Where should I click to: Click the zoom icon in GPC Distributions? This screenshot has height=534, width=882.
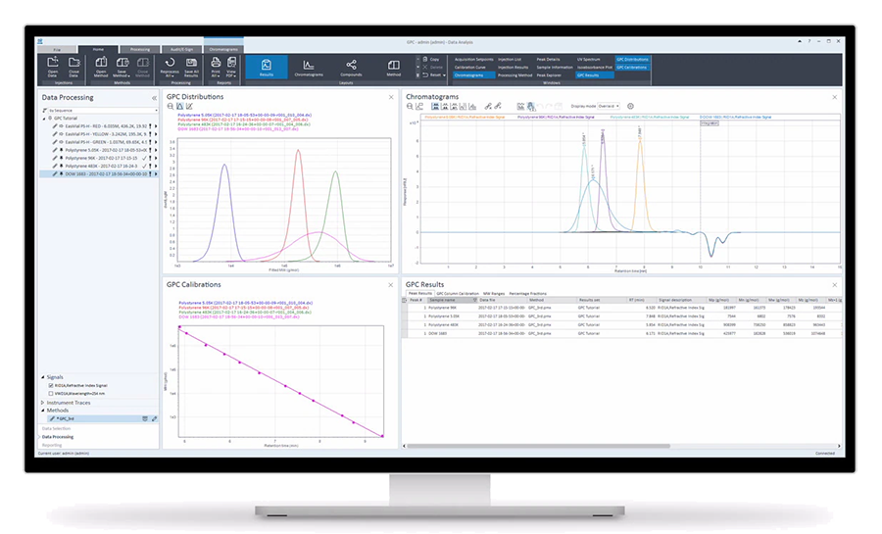pyautogui.click(x=170, y=106)
